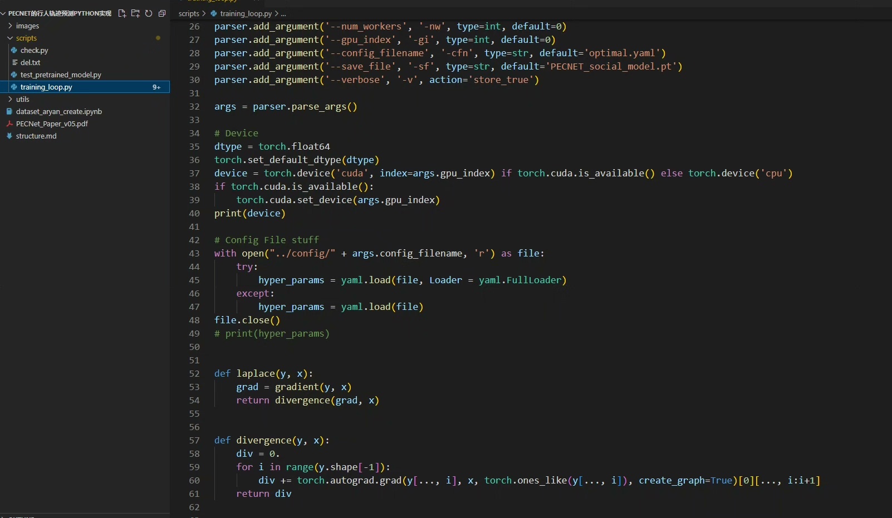Click on 'print(device)' statement
Viewport: 892px width, 518px height.
(250, 213)
